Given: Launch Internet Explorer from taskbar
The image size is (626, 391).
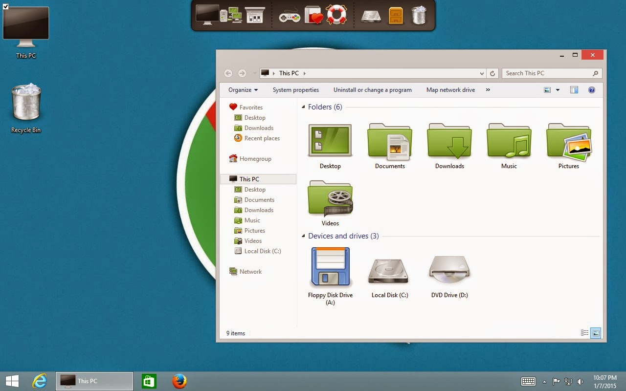Looking at the screenshot, I should click(x=40, y=381).
